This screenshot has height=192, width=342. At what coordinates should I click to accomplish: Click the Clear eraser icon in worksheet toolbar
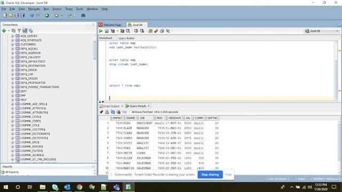click(x=156, y=31)
